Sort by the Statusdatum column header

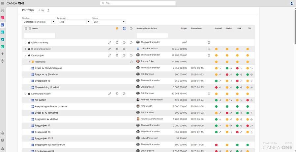pos(196,29)
